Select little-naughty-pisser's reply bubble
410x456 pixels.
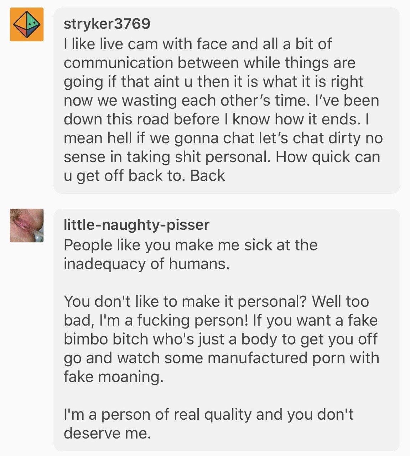(227, 330)
